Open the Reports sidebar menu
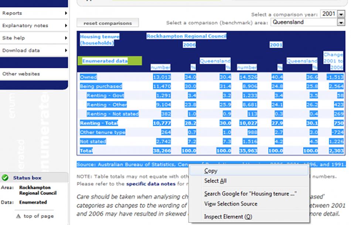351x225 pixels. click(x=34, y=13)
